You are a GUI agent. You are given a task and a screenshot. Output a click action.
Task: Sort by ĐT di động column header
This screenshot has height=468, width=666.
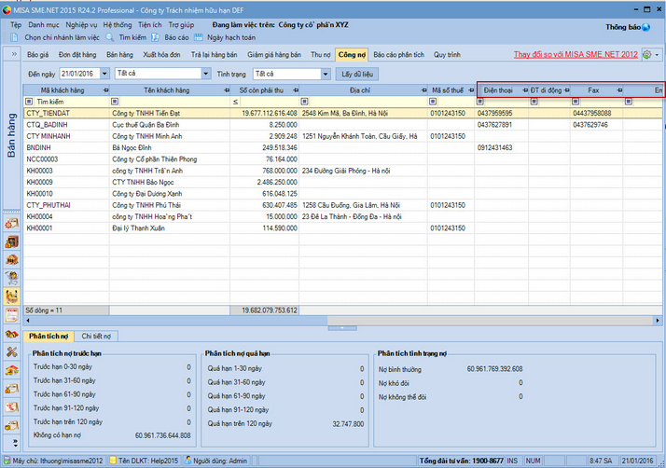(x=546, y=90)
